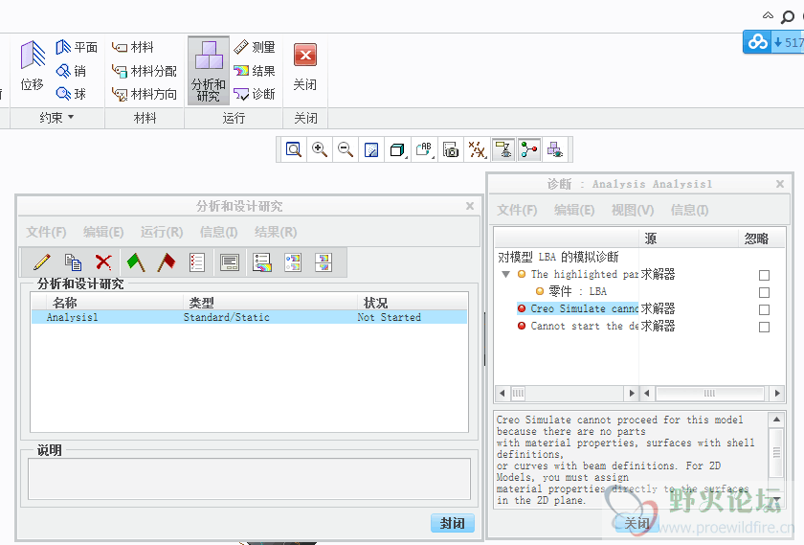Click the diagnostics tree scroll-right arrow

[x=632, y=393]
